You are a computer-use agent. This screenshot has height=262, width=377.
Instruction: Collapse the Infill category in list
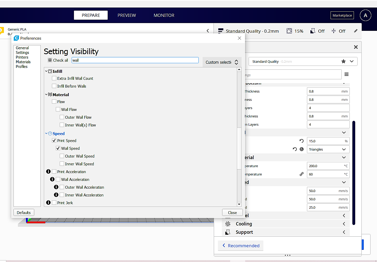[x=46, y=71]
